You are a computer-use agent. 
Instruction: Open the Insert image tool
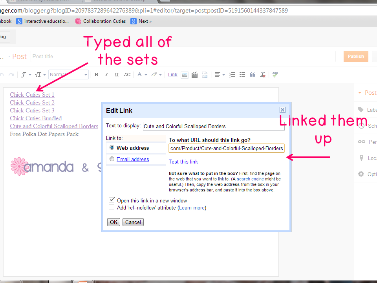click(x=185, y=74)
